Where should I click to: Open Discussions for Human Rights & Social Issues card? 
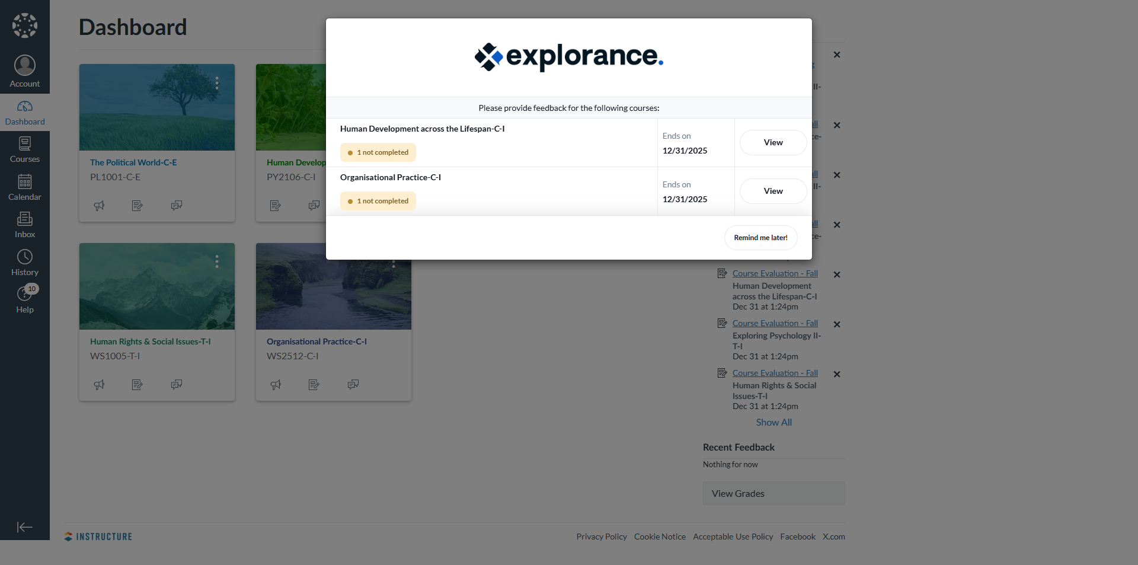click(177, 385)
